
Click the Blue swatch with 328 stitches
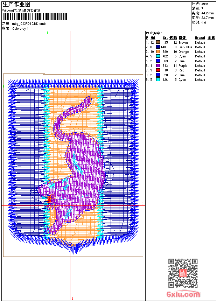(x=158, y=75)
